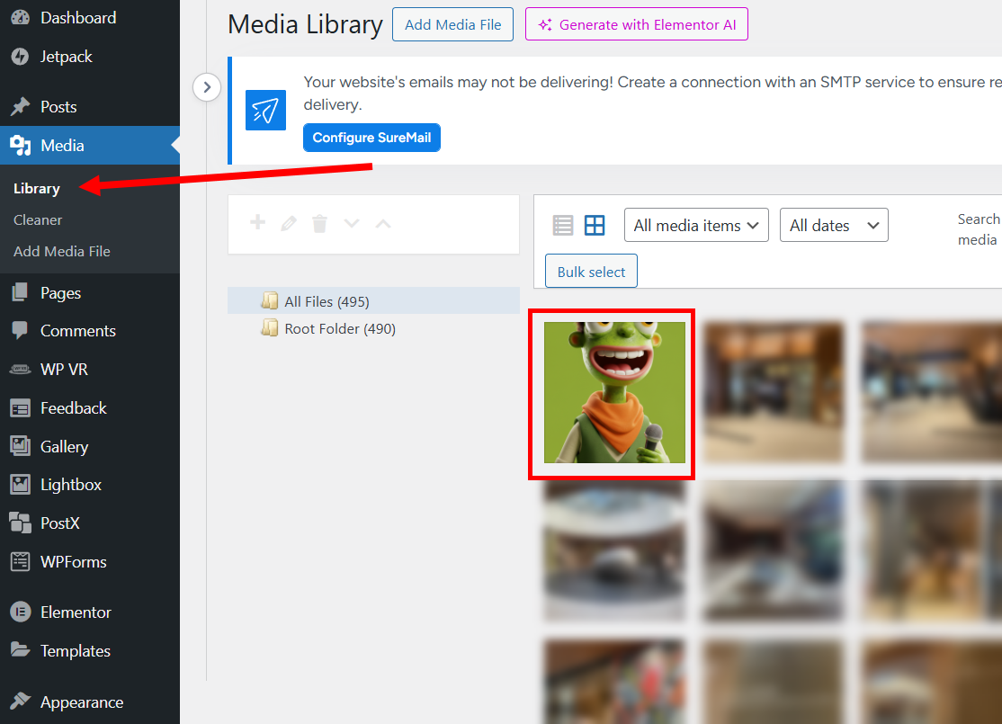This screenshot has height=724, width=1002.
Task: Open the All media items dropdown
Action: (x=696, y=225)
